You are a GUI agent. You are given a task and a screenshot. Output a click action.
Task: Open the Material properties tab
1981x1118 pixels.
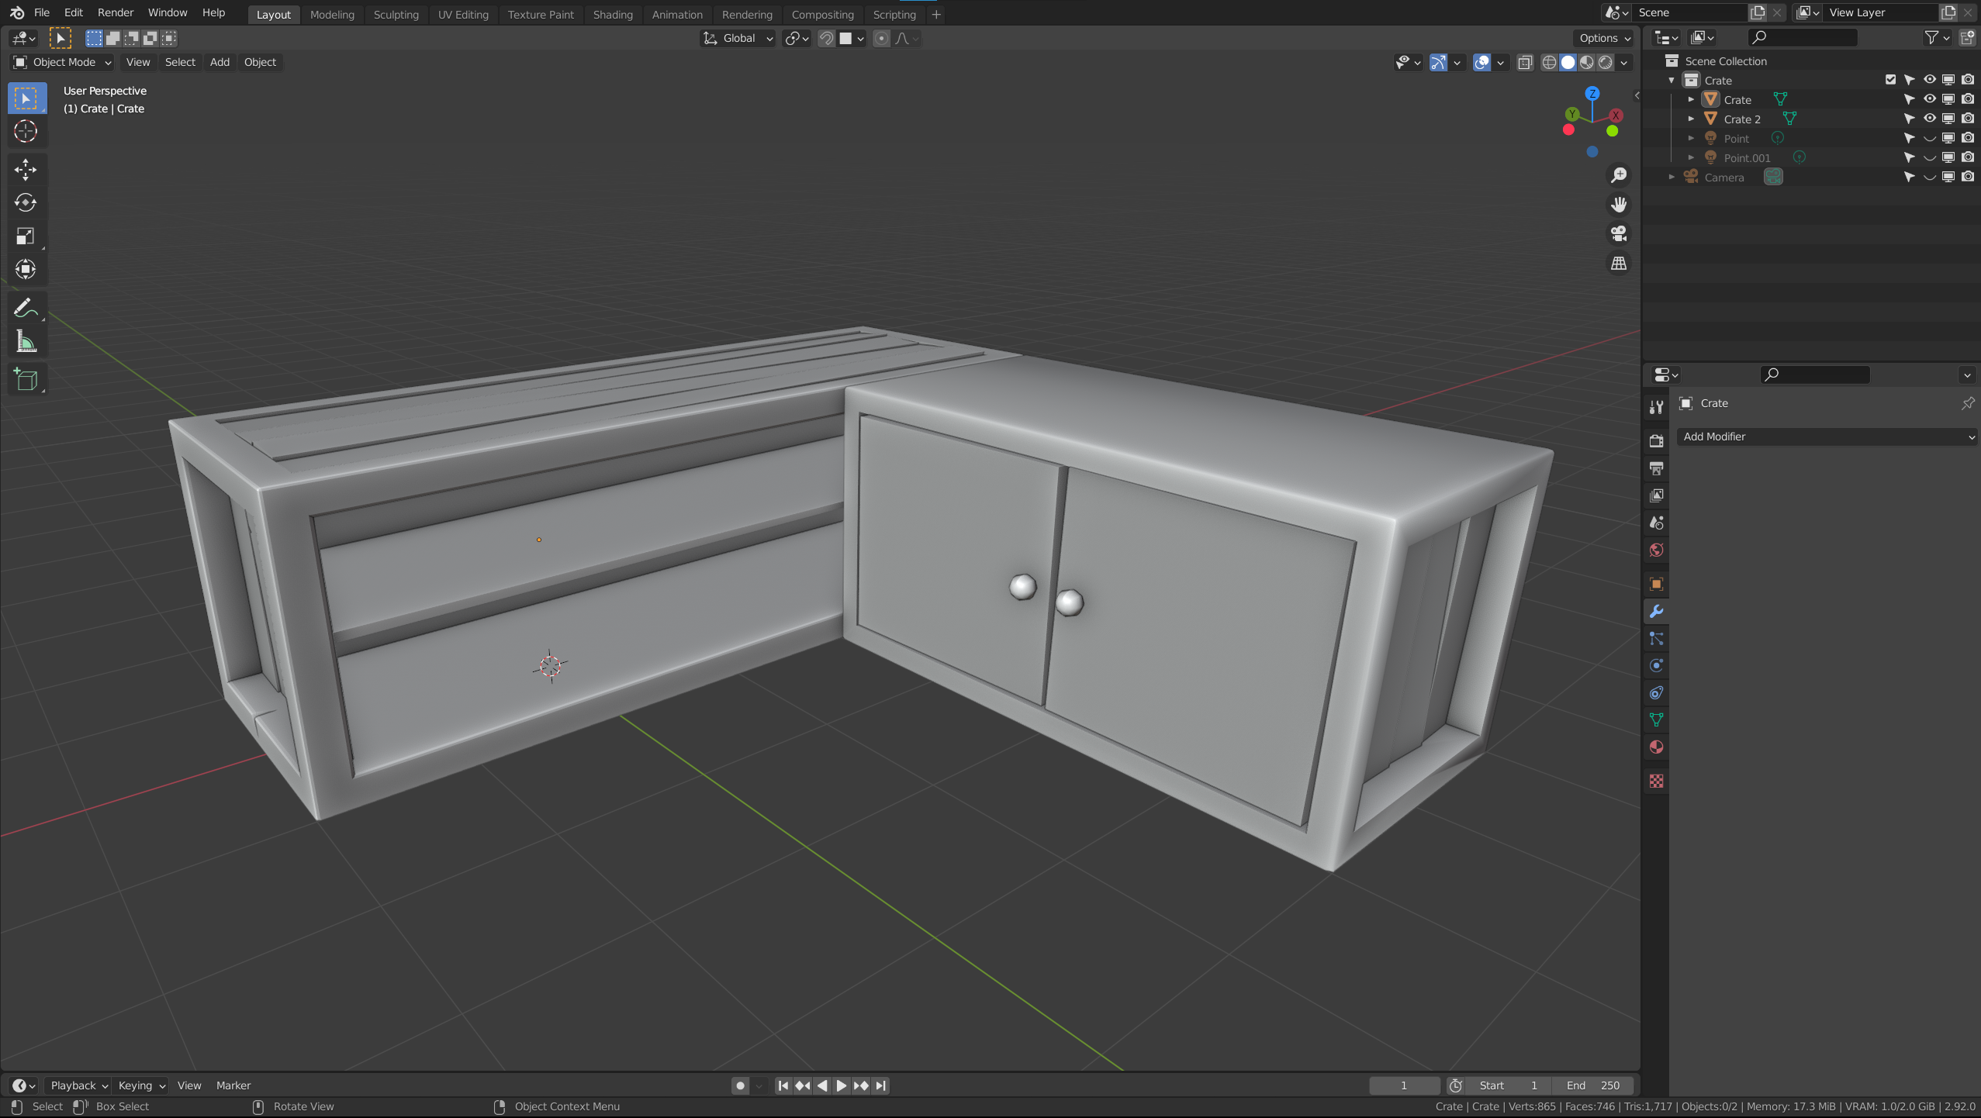point(1656,747)
